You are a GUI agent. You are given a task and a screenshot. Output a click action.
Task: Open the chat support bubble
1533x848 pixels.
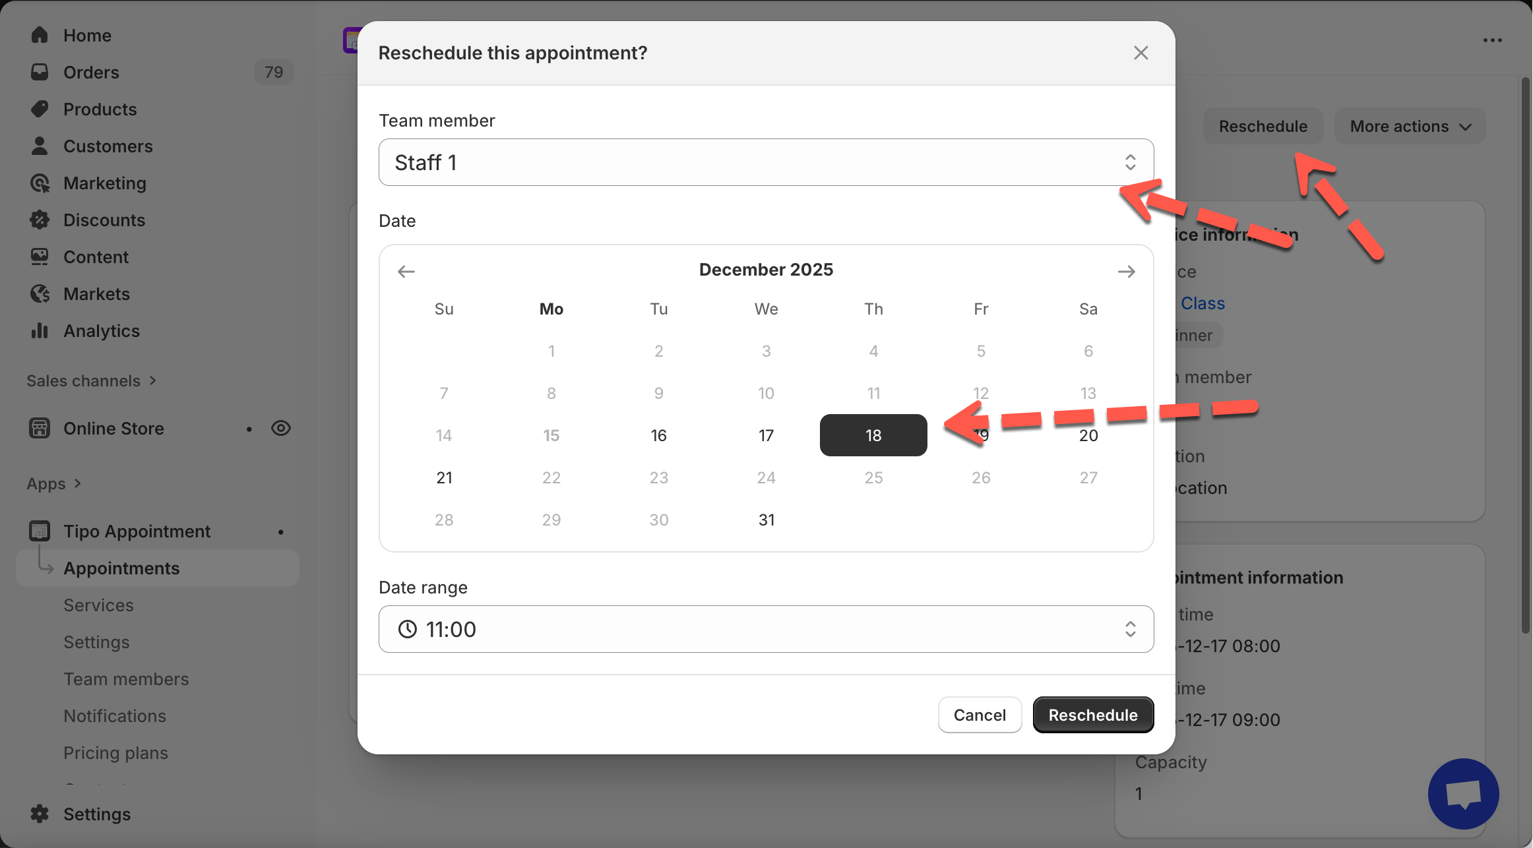point(1463,793)
